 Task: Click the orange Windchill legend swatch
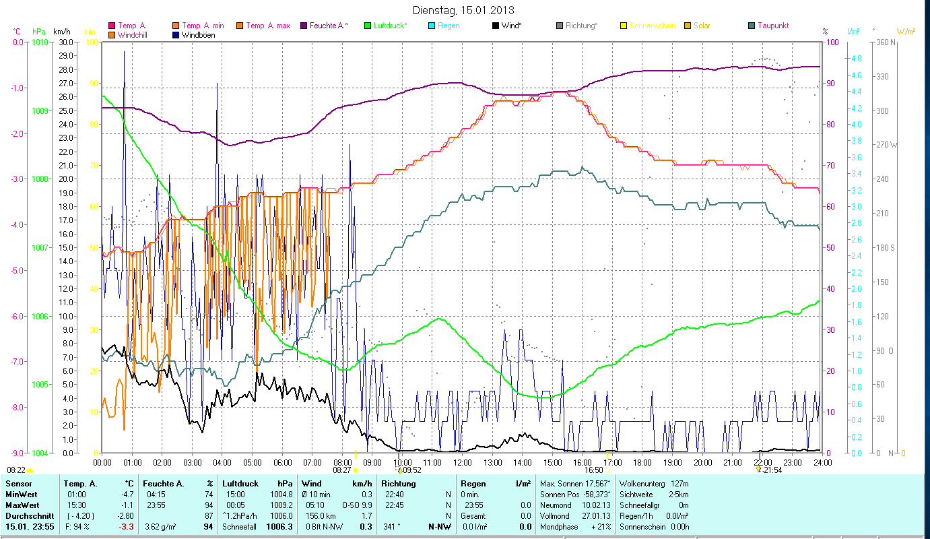pyautogui.click(x=112, y=34)
